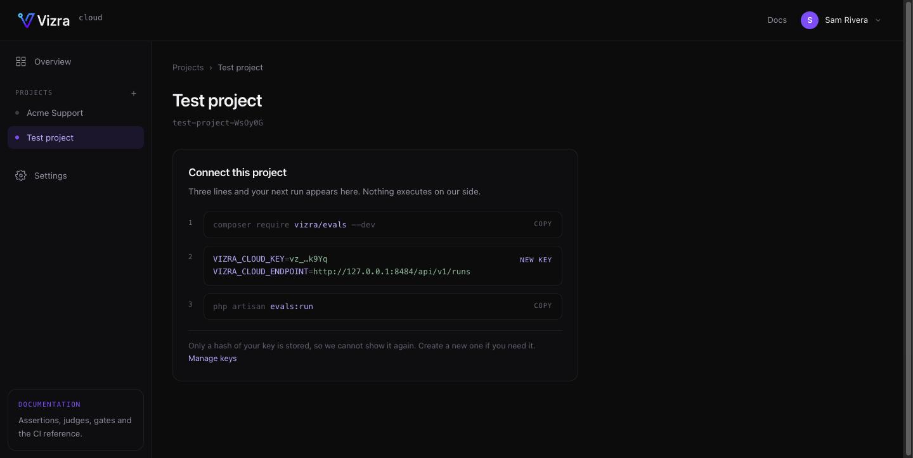
Task: Open the Docs link in header
Action: 777,20
